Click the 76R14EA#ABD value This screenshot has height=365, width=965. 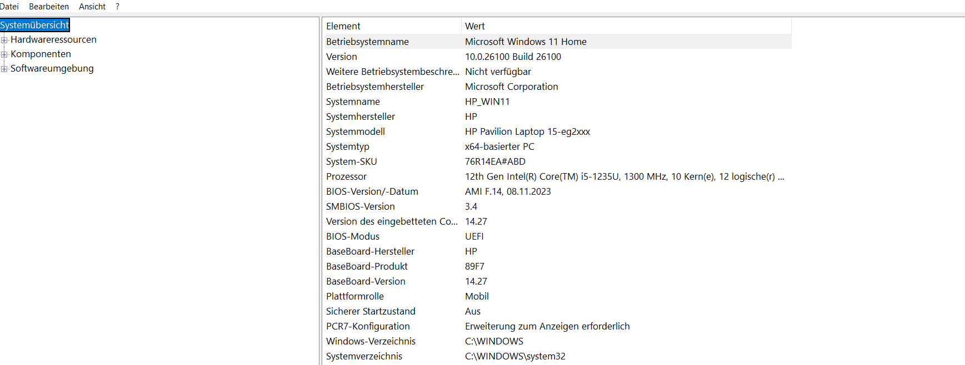point(495,161)
